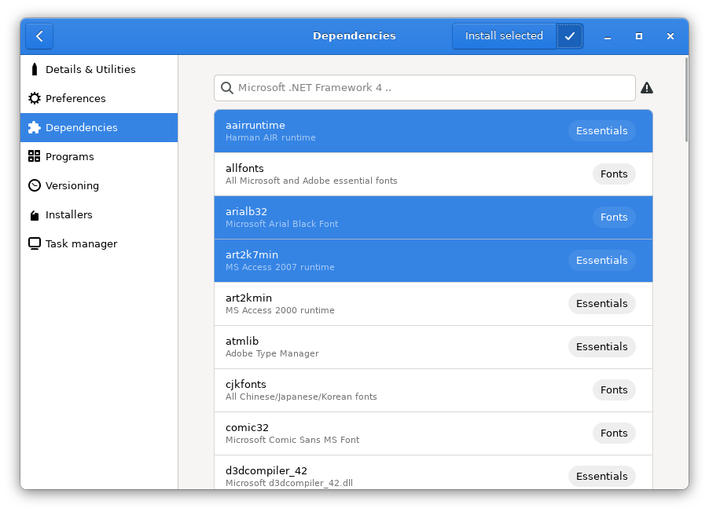
Task: Go back with the header arrow button
Action: click(39, 36)
